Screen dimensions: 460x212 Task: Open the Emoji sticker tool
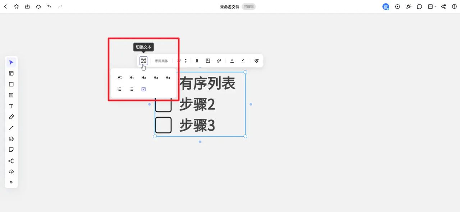point(11,139)
